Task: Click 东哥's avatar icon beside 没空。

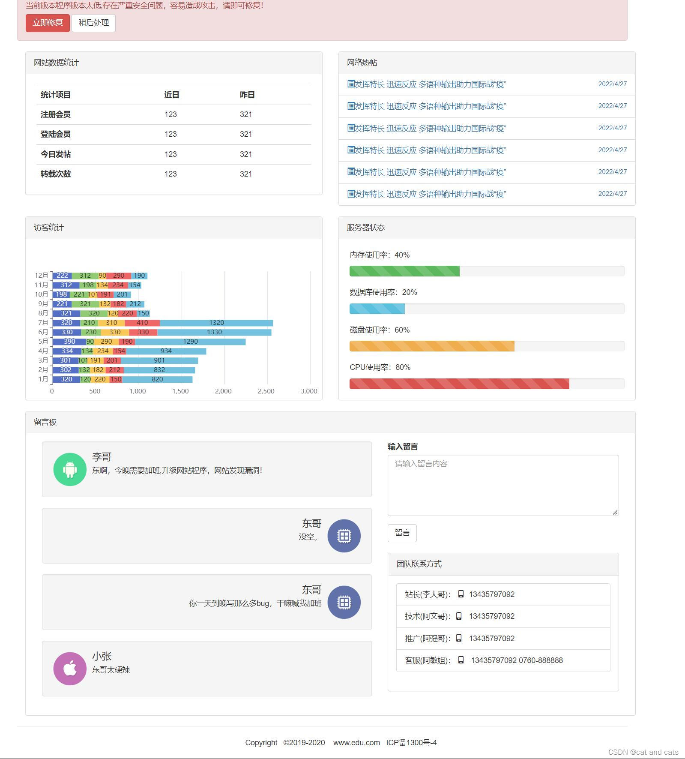Action: pyautogui.click(x=344, y=536)
